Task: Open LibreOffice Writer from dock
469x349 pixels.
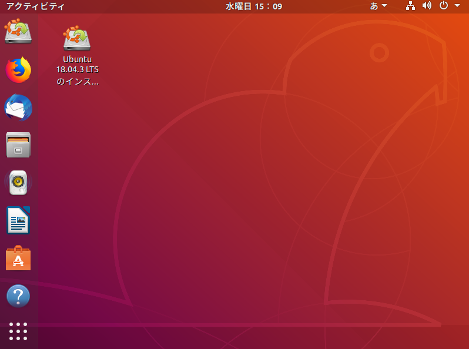Action: click(18, 220)
